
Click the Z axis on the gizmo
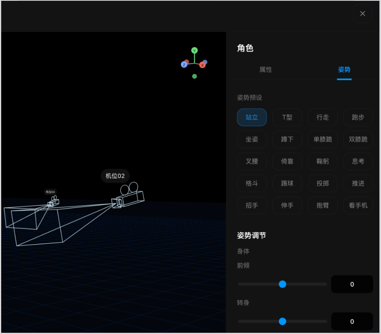(184, 65)
